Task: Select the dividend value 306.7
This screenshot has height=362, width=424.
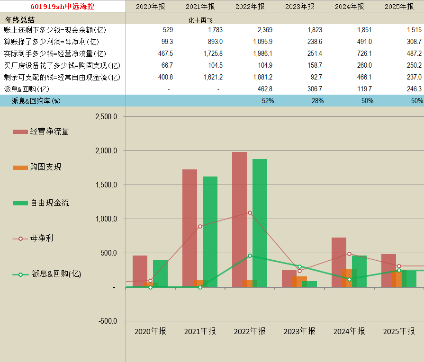Action: [315, 89]
